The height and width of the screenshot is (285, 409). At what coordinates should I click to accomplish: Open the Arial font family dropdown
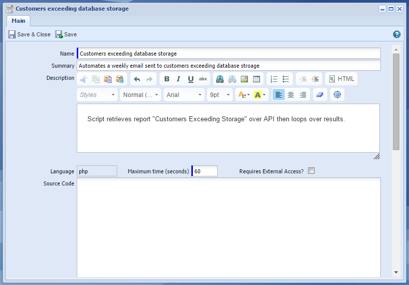[x=184, y=94]
